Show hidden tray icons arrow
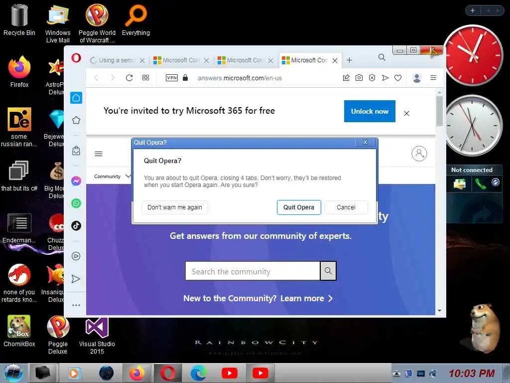This screenshot has height=383, width=510. click(x=396, y=374)
